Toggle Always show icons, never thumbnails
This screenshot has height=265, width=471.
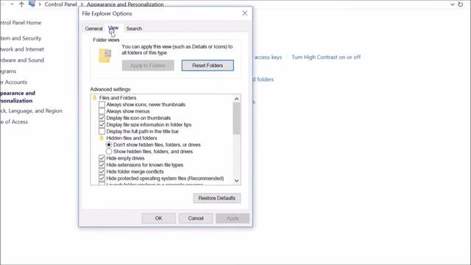pos(102,105)
